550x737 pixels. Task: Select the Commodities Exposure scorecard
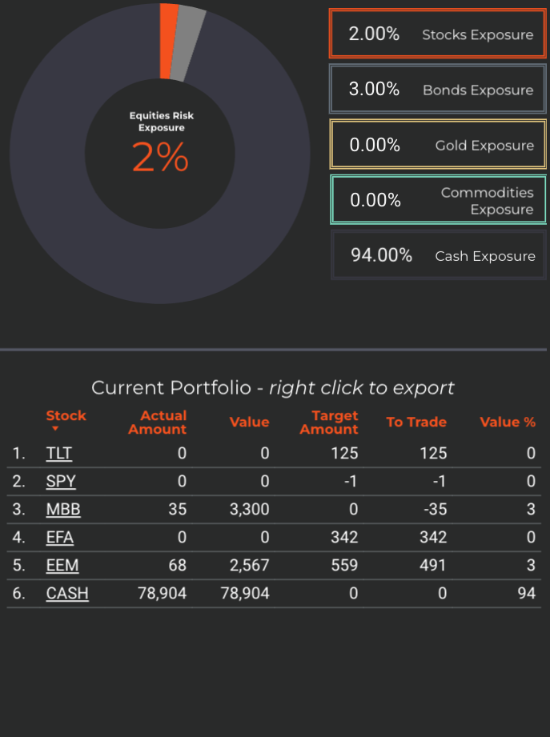click(438, 200)
